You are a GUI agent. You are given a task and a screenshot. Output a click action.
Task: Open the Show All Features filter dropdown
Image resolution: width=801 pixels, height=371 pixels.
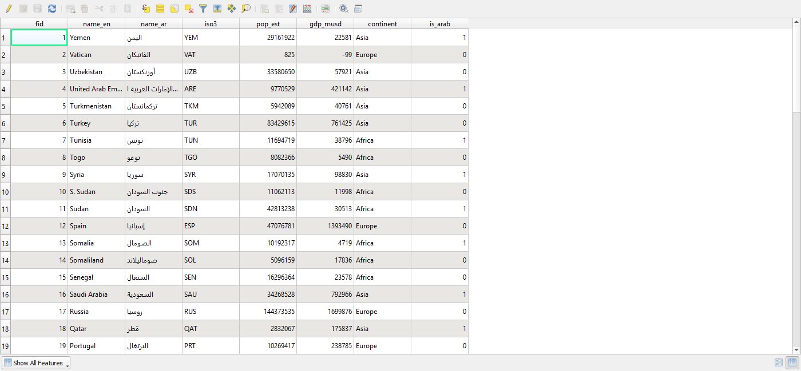coord(36,363)
